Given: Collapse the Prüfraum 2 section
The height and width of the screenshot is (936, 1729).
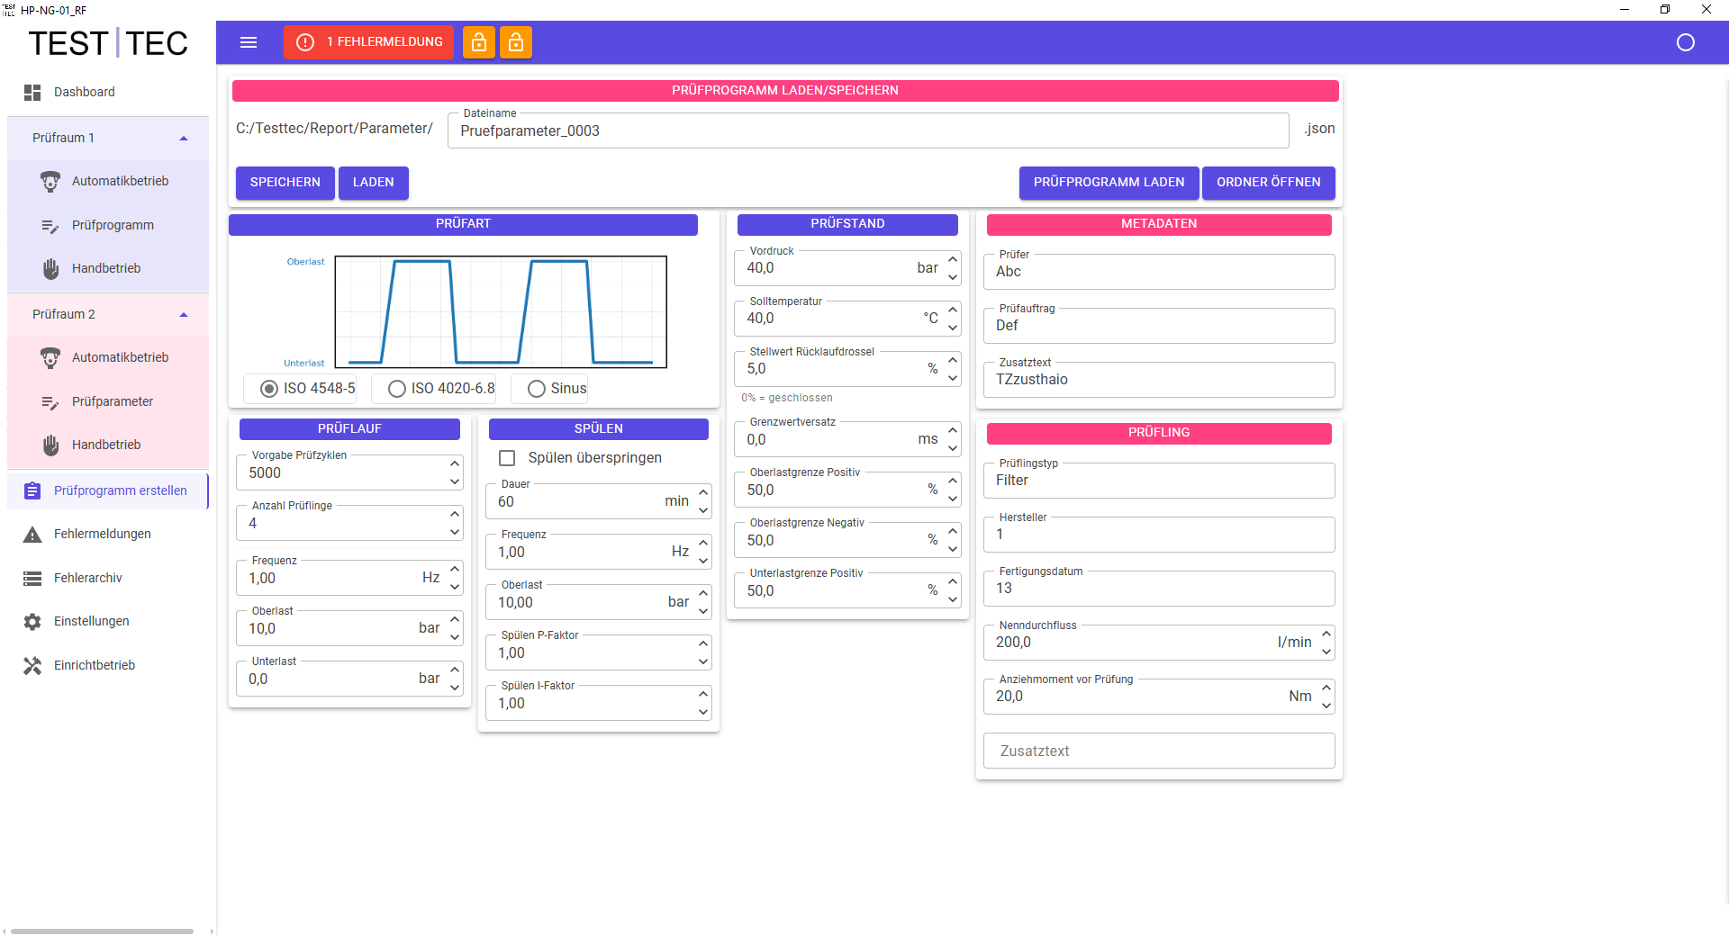Looking at the screenshot, I should (184, 314).
